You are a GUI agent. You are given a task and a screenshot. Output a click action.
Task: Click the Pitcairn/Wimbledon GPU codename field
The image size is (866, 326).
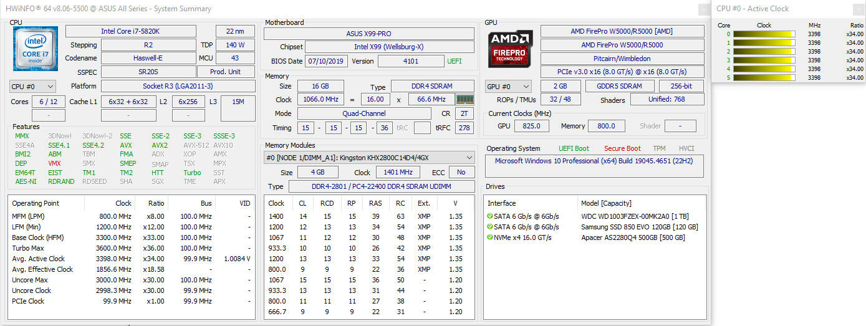point(622,59)
